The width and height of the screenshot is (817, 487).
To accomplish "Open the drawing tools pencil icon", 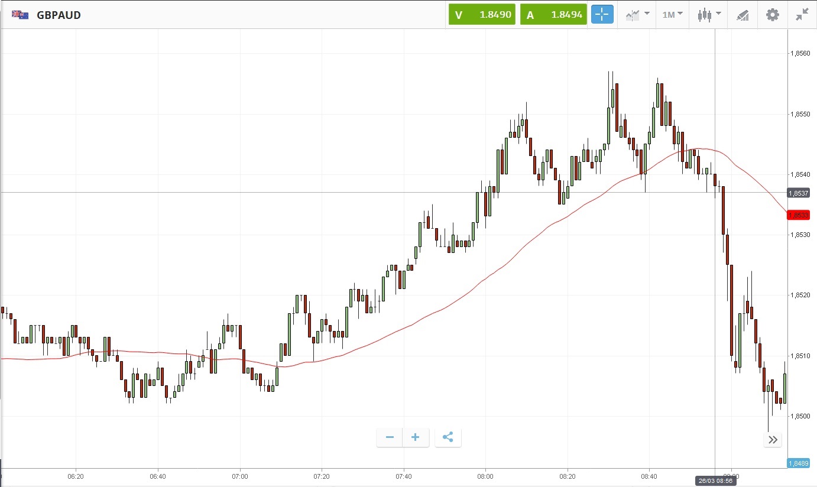I will [743, 15].
